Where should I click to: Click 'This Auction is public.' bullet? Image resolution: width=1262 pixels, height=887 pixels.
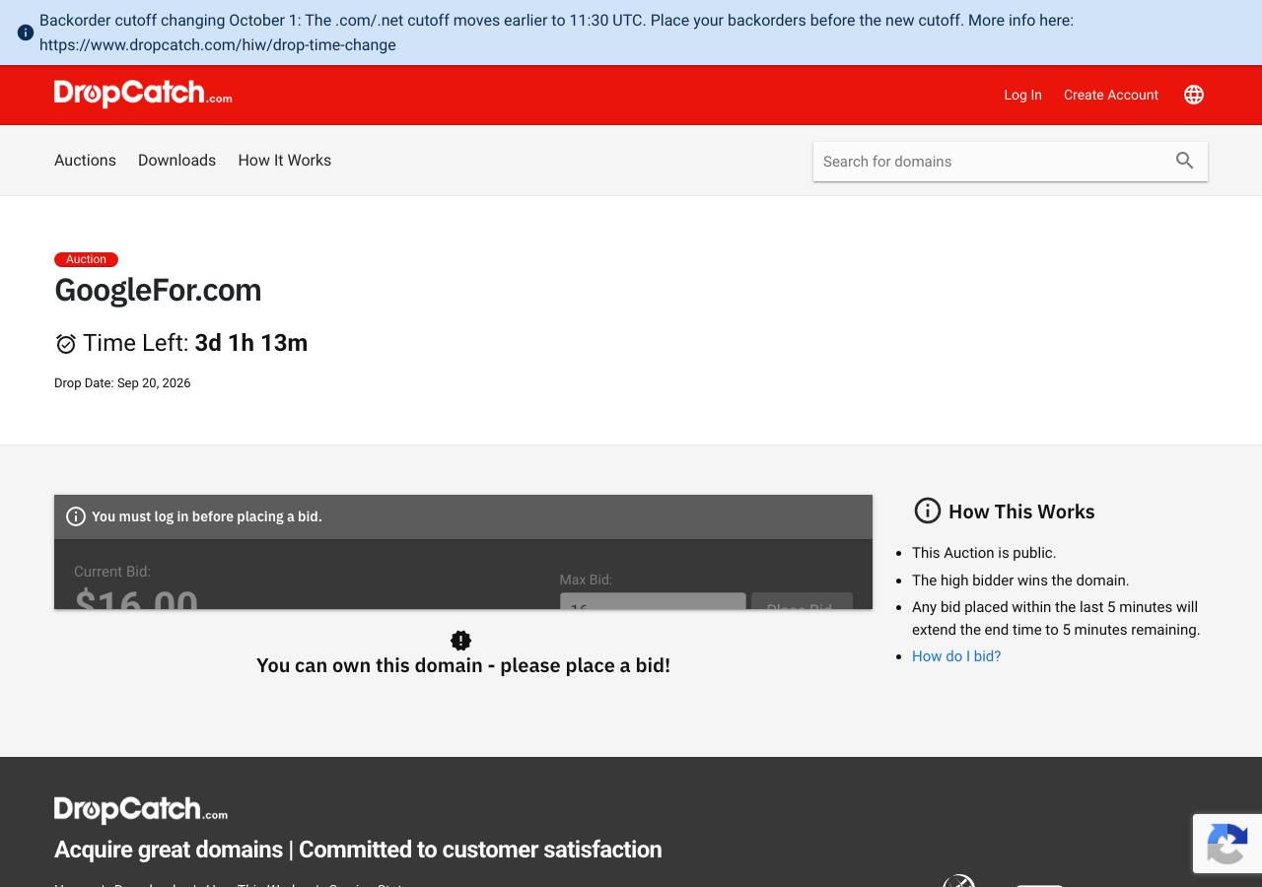click(984, 553)
